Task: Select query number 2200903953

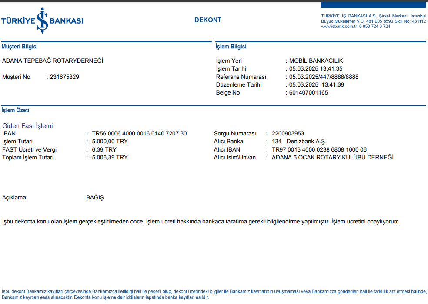Action: pyautogui.click(x=288, y=133)
